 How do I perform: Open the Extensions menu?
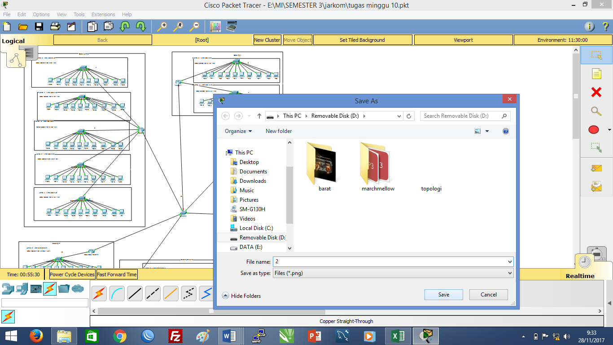click(103, 14)
